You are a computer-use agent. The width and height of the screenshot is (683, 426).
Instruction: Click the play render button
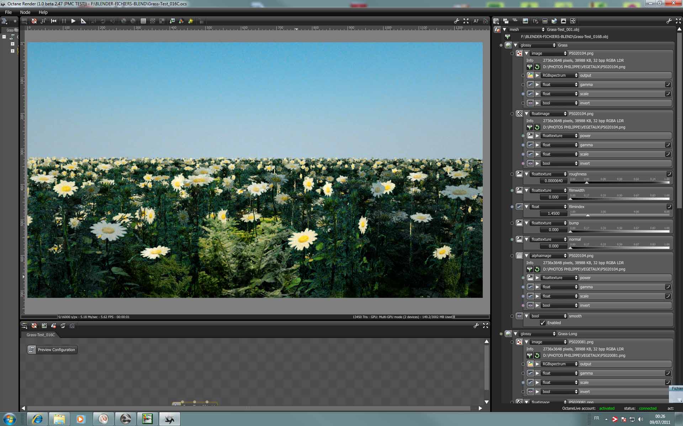pyautogui.click(x=73, y=21)
